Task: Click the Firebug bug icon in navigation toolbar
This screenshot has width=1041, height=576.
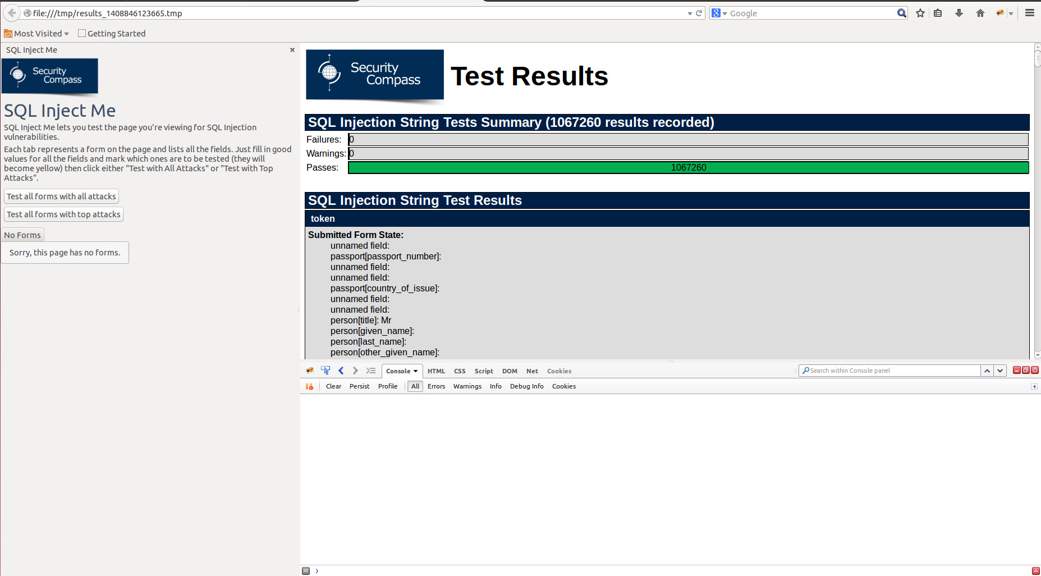Action: click(1000, 13)
